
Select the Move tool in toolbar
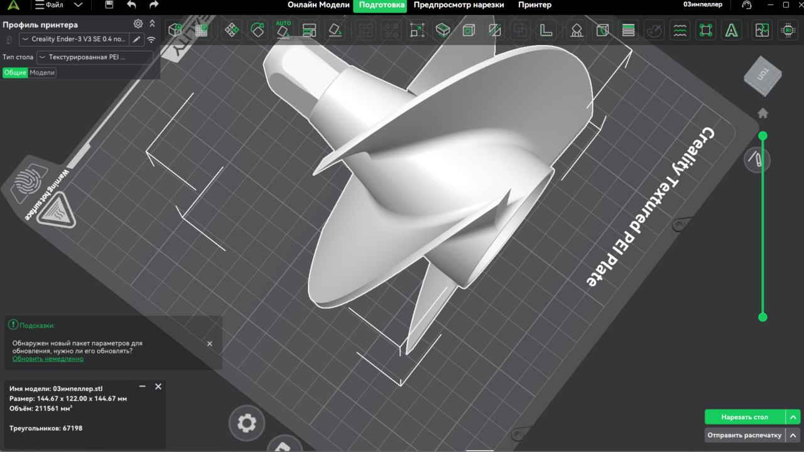231,30
